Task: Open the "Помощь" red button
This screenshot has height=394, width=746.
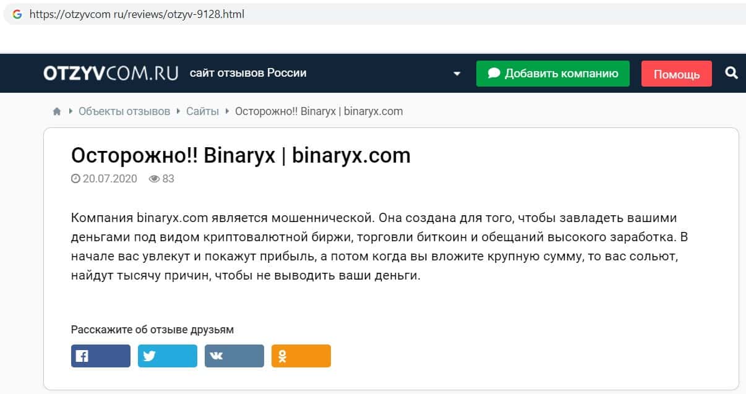Action: click(x=676, y=74)
